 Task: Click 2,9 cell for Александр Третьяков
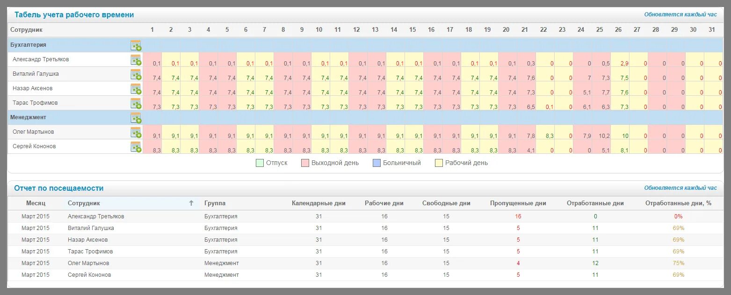click(620, 60)
